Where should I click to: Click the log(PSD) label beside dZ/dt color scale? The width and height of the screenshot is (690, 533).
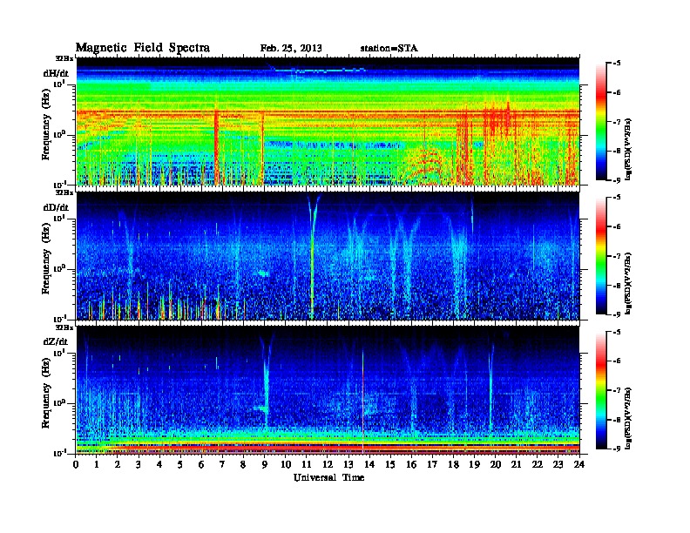tap(628, 418)
